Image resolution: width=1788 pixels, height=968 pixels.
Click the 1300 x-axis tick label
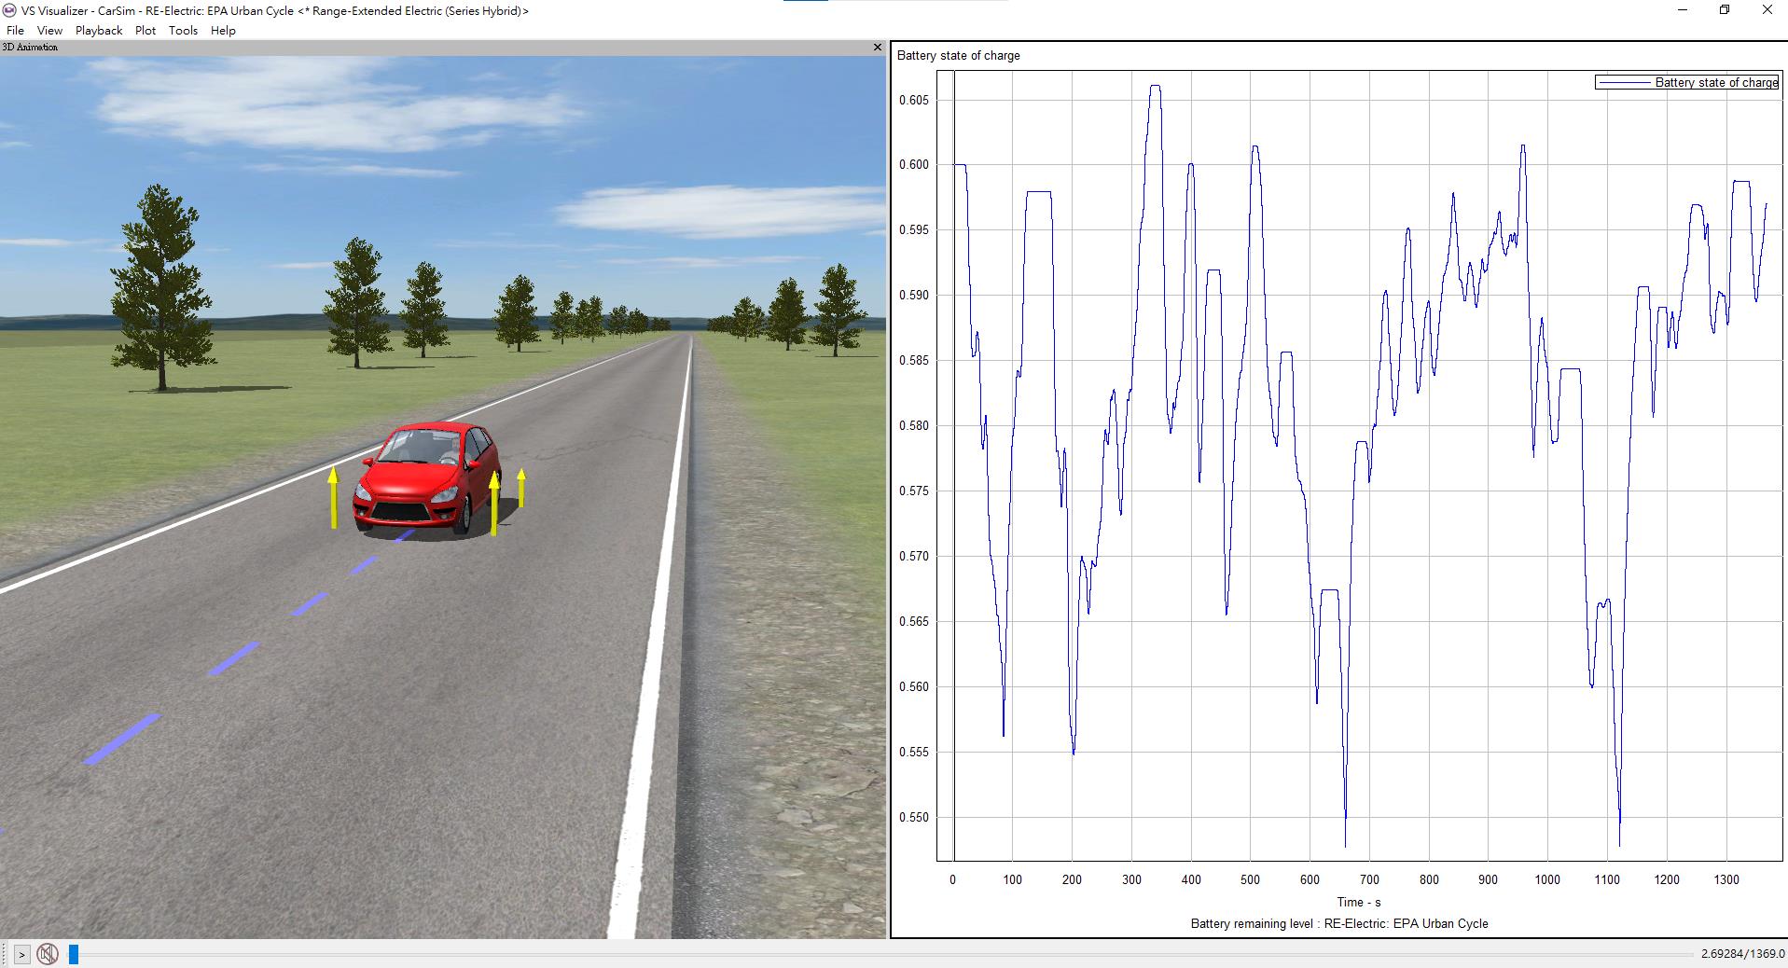(x=1726, y=879)
